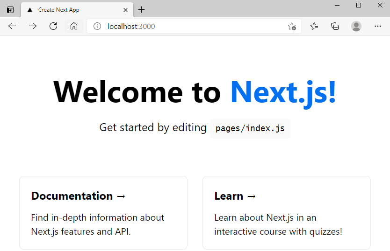This screenshot has width=390, height=251.
Task: Open the Learn card
Action: coord(287,213)
